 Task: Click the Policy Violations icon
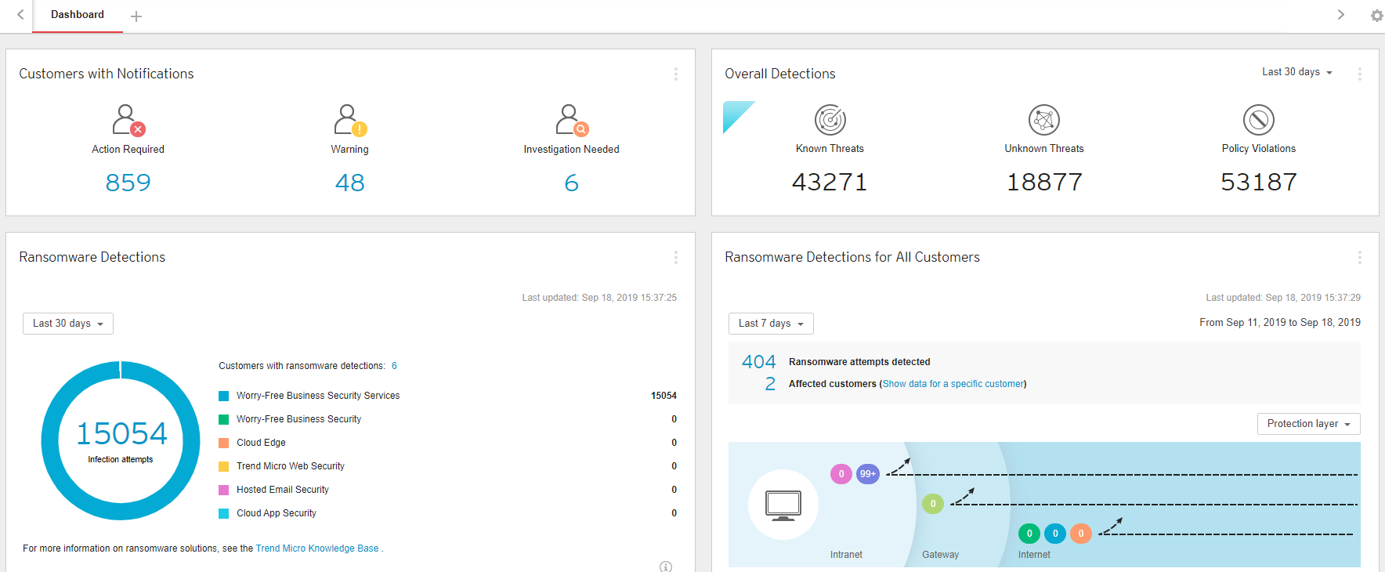coord(1258,120)
